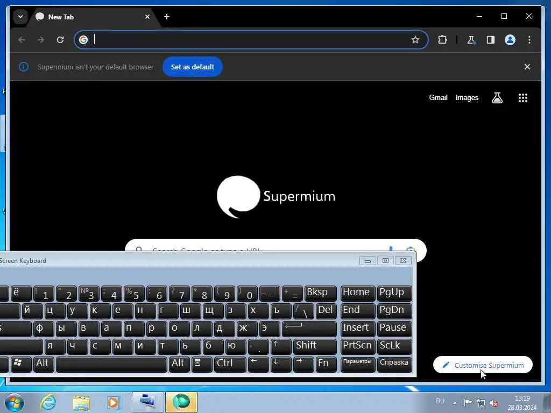Viewport: 551px width, 413px height.
Task: Open the profile avatar menu
Action: pyautogui.click(x=510, y=40)
